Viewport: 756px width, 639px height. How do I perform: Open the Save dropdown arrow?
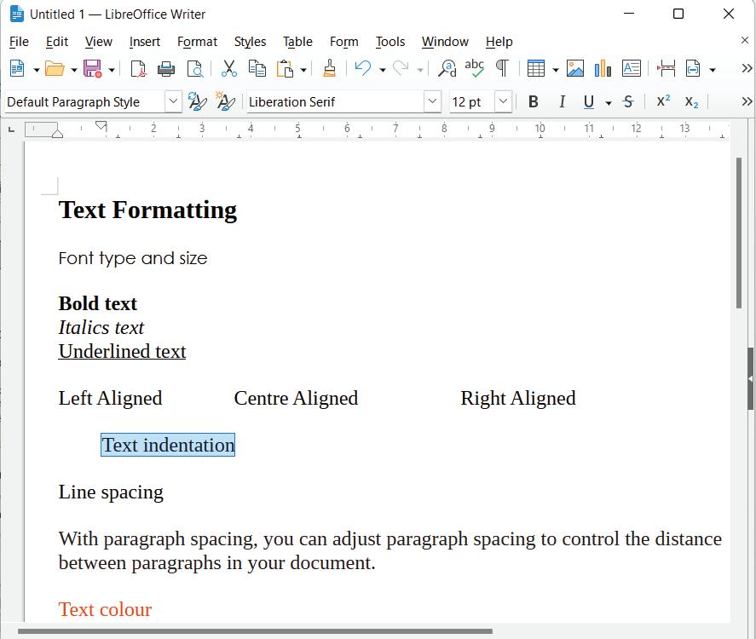(112, 70)
